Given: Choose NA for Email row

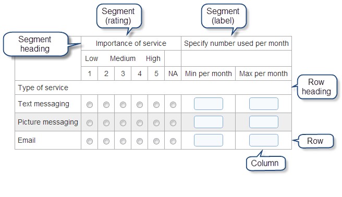Looking at the screenshot, I should point(173,141).
